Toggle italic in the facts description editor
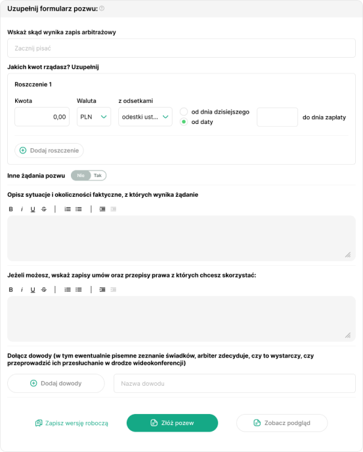363x452 pixels. (x=22, y=209)
